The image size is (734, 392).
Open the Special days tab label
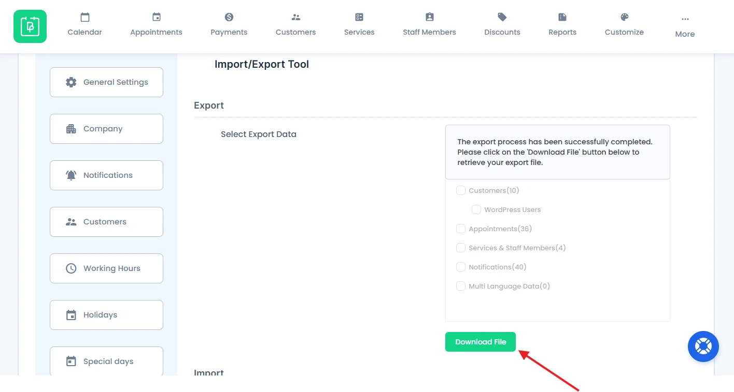tap(108, 361)
